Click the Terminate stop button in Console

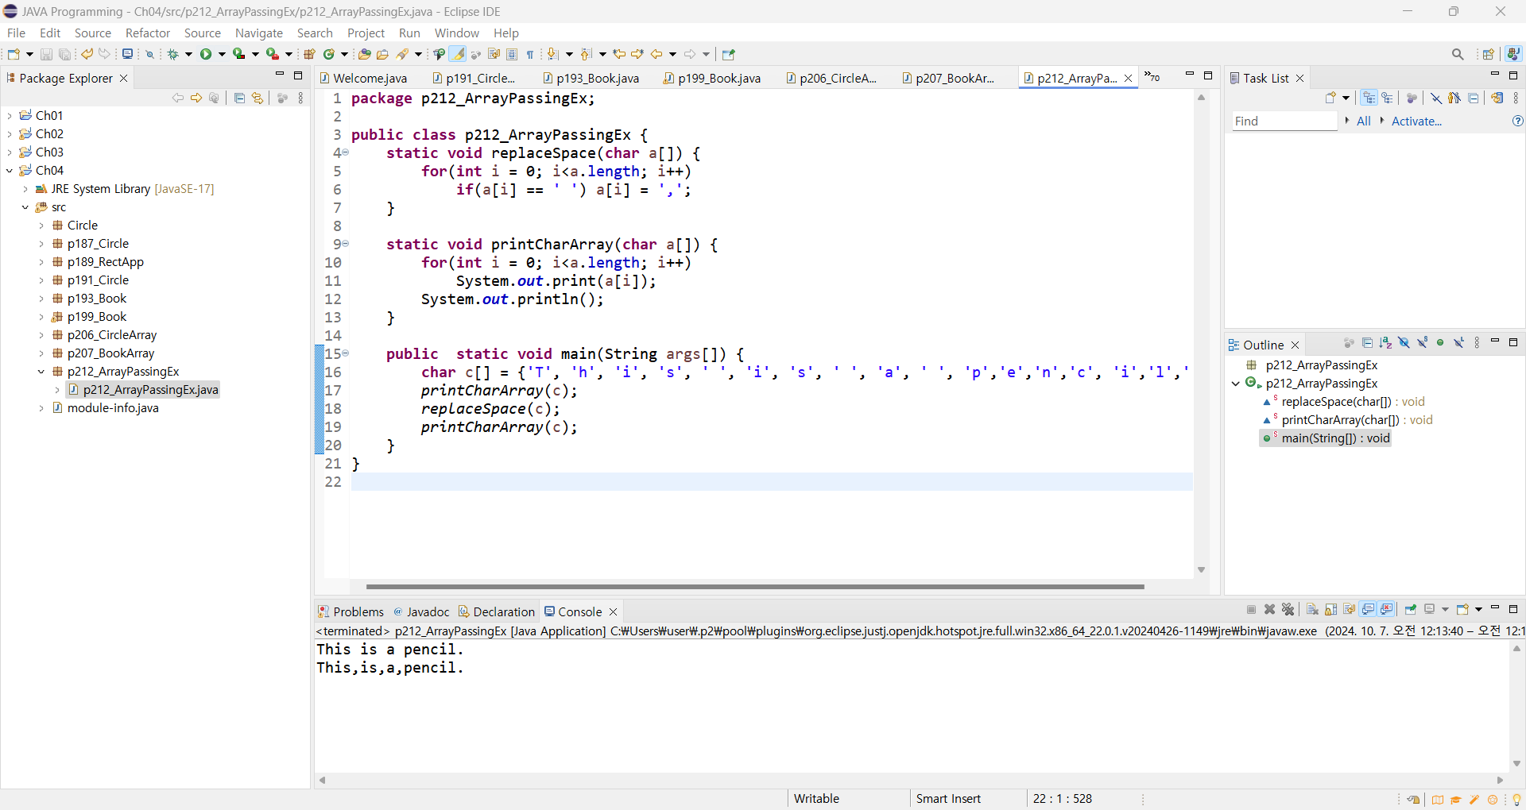point(1252,609)
